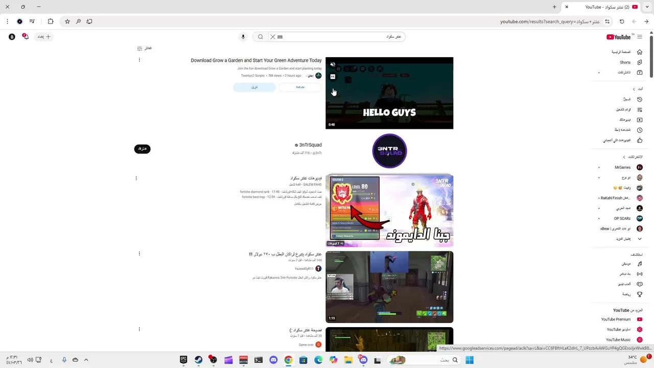The image size is (654, 368).
Task: Click the YouTube logo
Action: click(618, 37)
